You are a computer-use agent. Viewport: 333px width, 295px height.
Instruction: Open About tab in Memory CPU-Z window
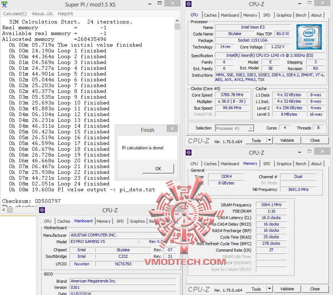(316, 164)
